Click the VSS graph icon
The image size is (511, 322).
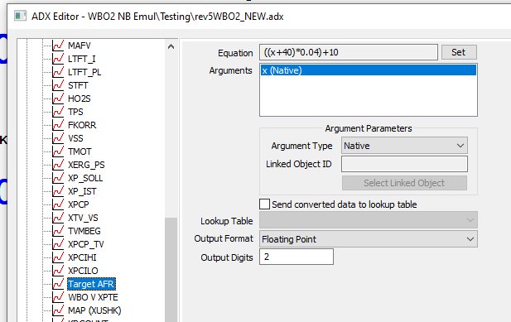click(58, 138)
